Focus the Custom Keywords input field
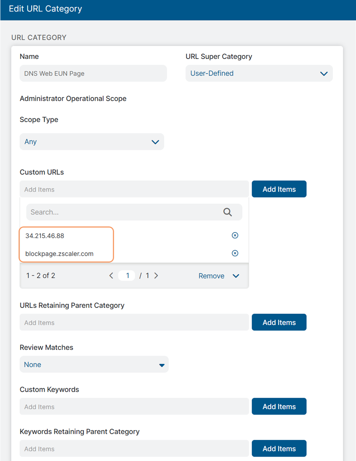 pyautogui.click(x=134, y=407)
